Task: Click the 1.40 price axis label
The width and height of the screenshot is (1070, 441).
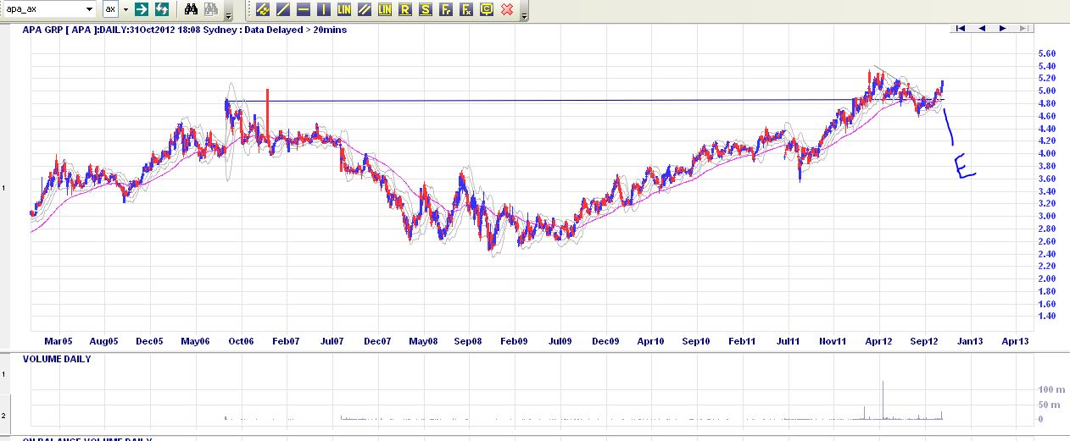Action: pyautogui.click(x=1046, y=316)
